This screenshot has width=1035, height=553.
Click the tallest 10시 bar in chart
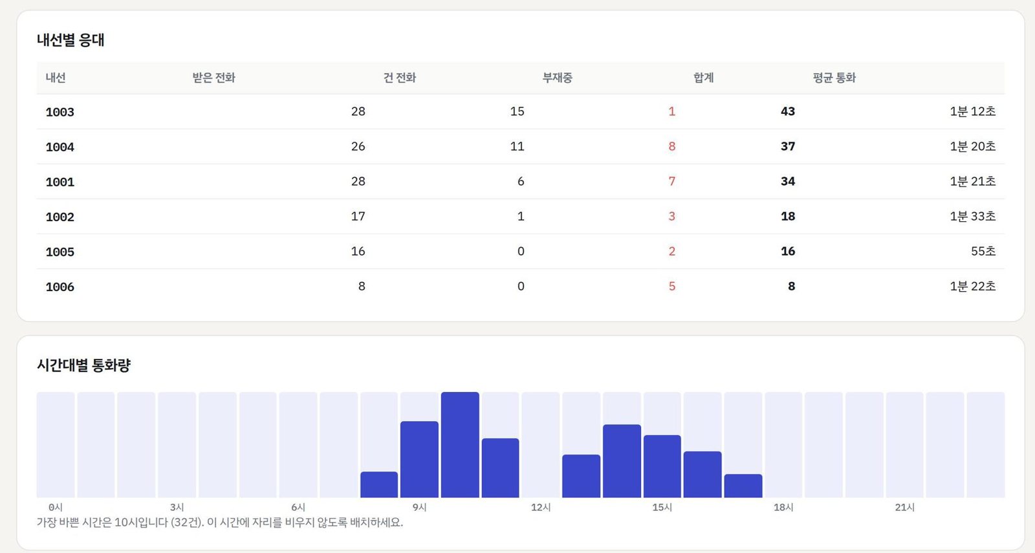pos(460,444)
